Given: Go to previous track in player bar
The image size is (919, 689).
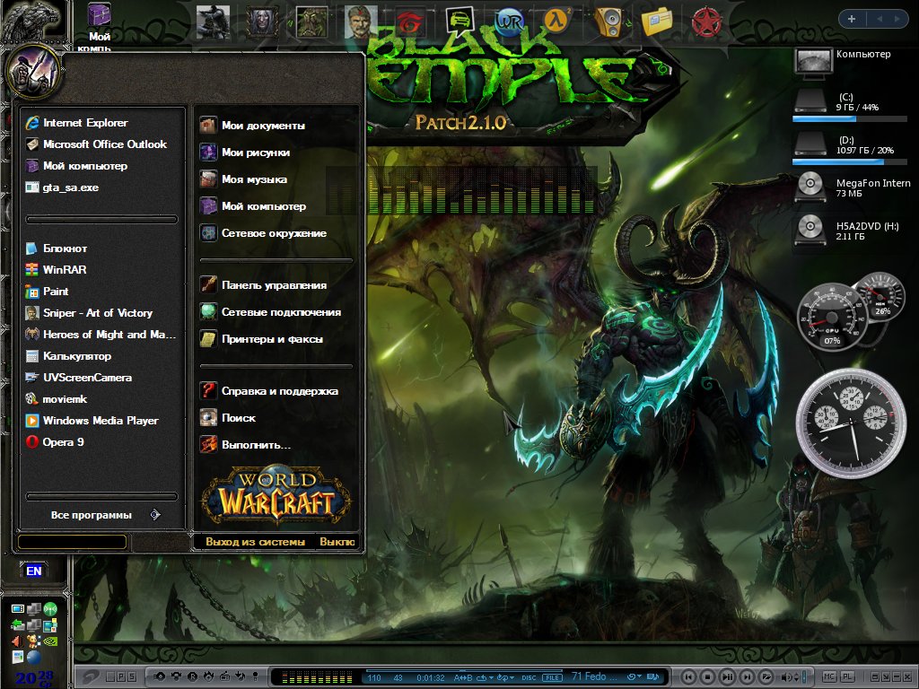Looking at the screenshot, I should [688, 676].
